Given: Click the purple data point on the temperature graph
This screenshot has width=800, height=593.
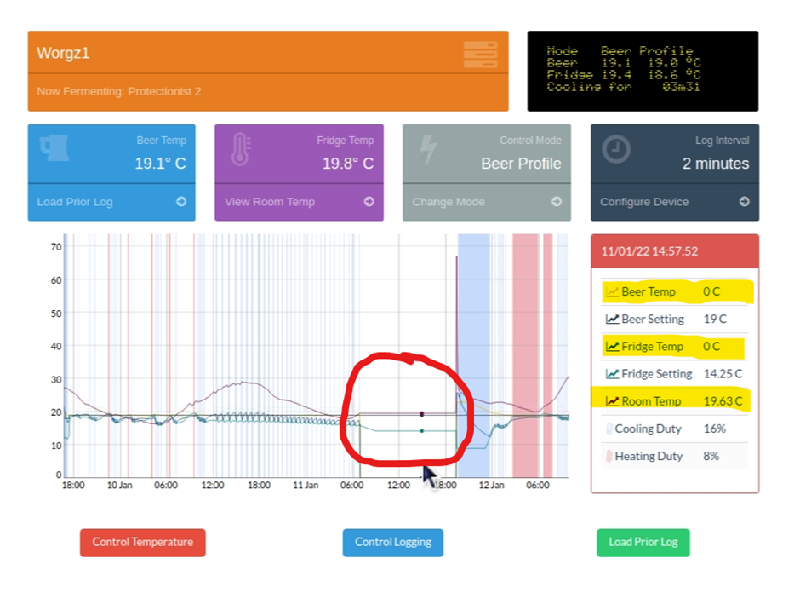Looking at the screenshot, I should click(421, 414).
